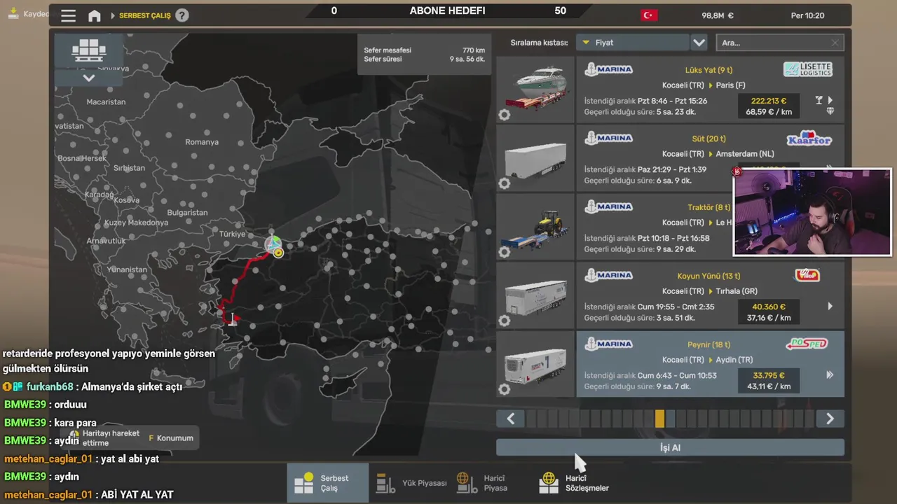Click the curtain trailer thumbnail for Koyun Yünü
The image size is (897, 504).
pyautogui.click(x=535, y=295)
